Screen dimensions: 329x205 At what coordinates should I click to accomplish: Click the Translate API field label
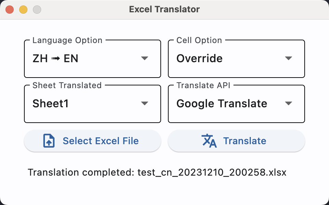point(203,85)
